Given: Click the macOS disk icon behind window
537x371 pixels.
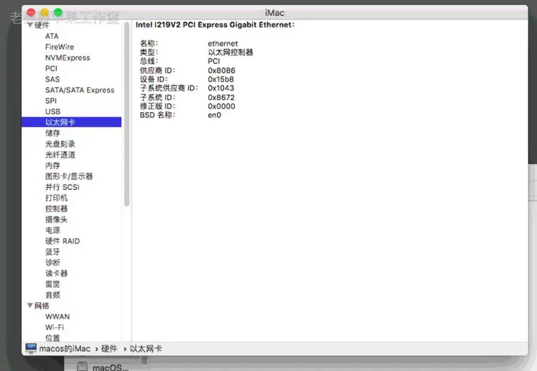Looking at the screenshot, I should (x=82, y=367).
